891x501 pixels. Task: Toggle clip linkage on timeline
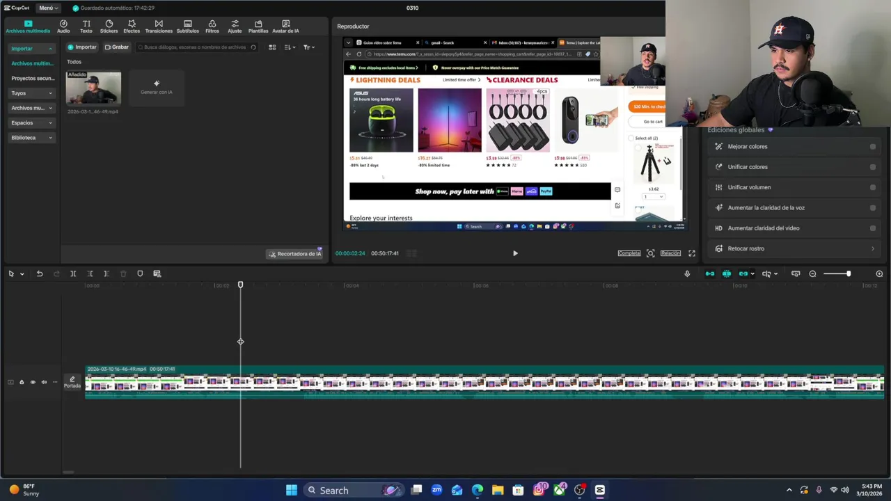[743, 273]
